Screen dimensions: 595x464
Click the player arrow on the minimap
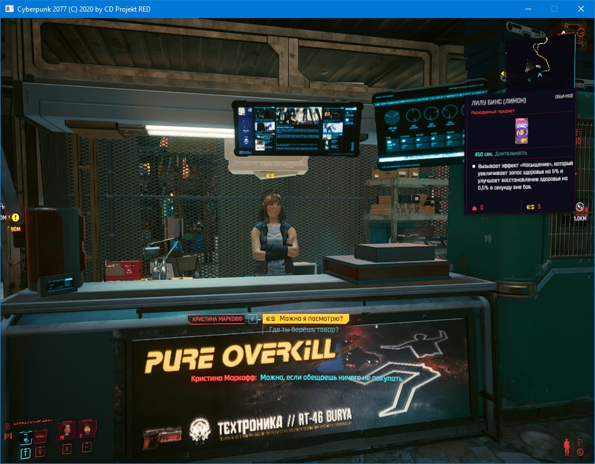[539, 75]
